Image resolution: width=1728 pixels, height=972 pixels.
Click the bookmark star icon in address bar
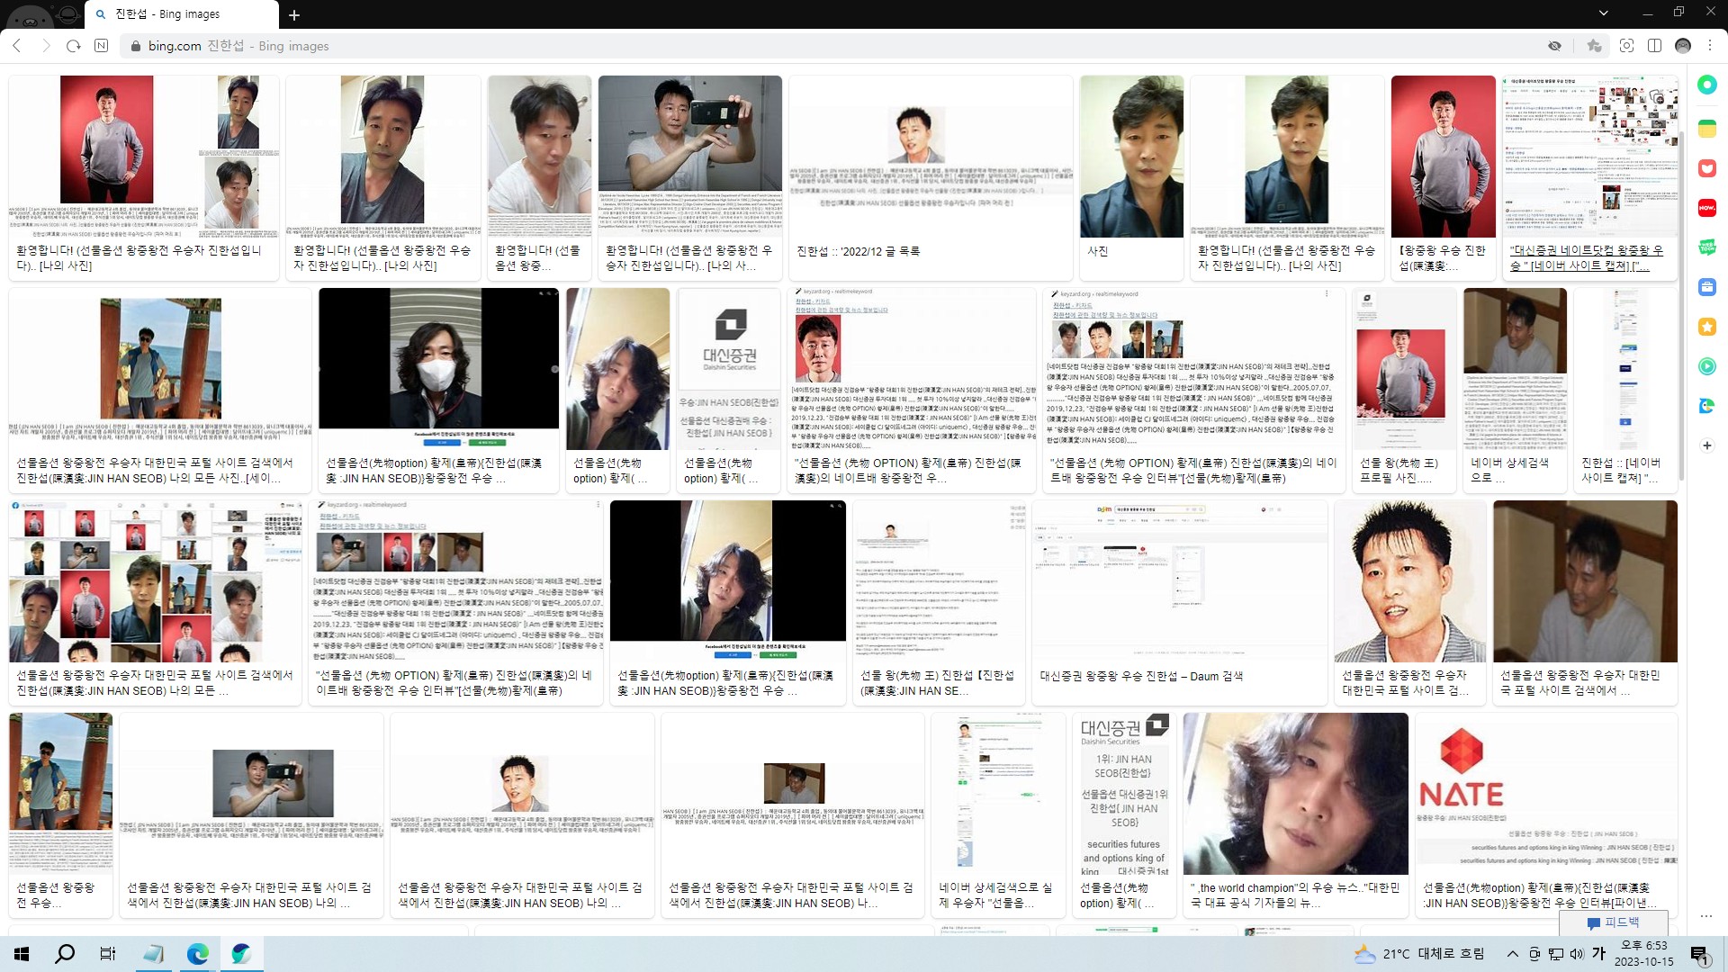point(1594,46)
